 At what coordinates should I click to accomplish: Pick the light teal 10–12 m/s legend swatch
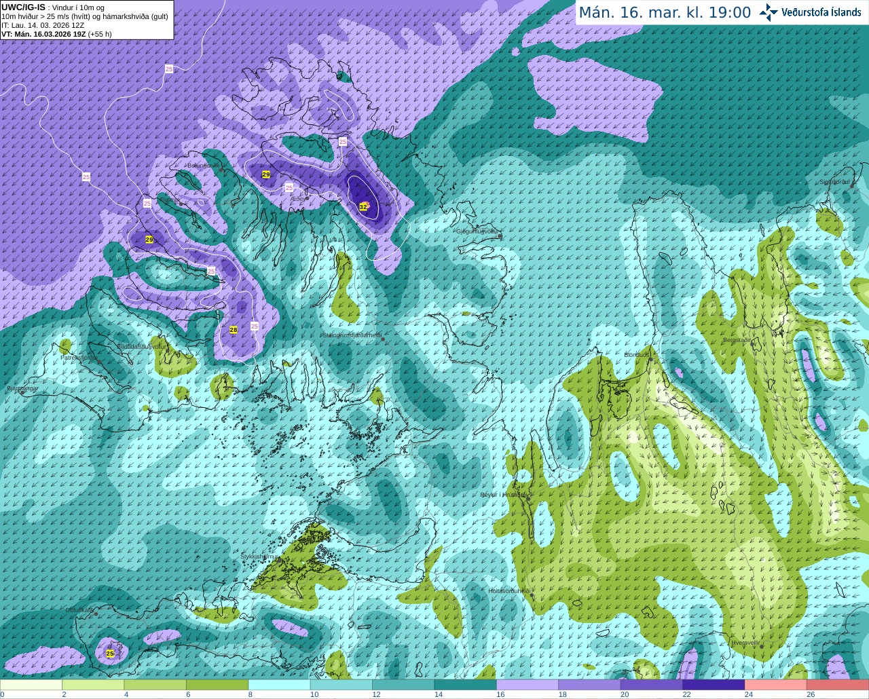(341, 685)
